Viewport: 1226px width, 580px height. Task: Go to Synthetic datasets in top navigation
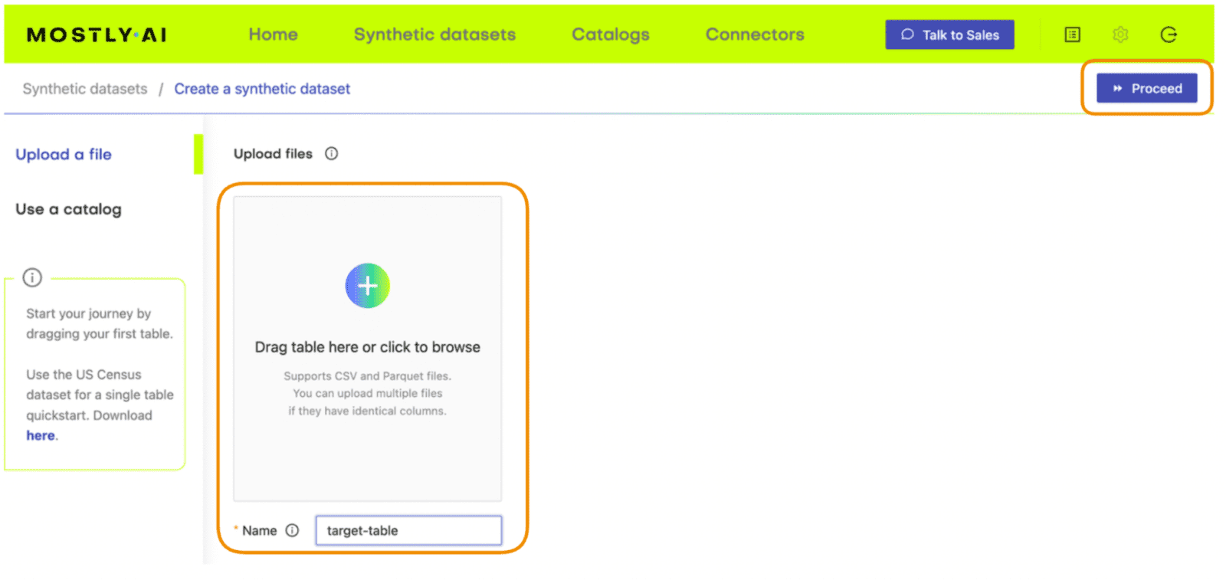[x=434, y=34]
